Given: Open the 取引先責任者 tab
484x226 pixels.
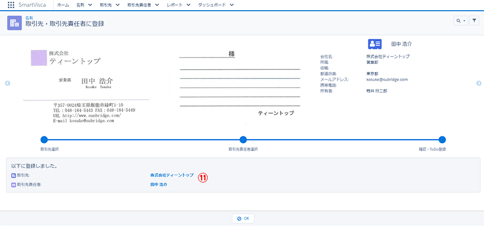Looking at the screenshot, I should [139, 5].
